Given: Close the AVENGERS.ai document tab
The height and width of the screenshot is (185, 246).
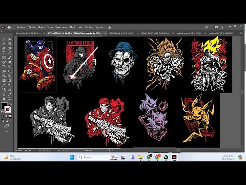Looking at the screenshot, I should click(106, 33).
